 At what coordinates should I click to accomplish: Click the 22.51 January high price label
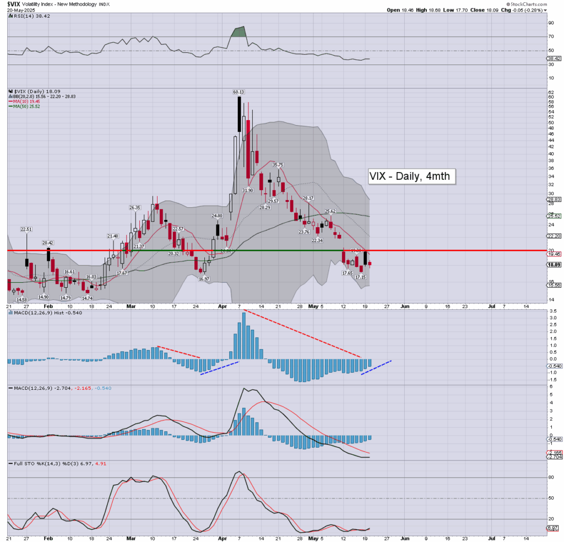pyautogui.click(x=27, y=229)
